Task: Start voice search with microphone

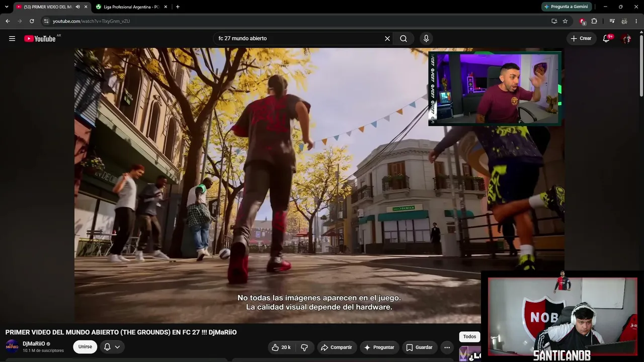Action: point(426,39)
